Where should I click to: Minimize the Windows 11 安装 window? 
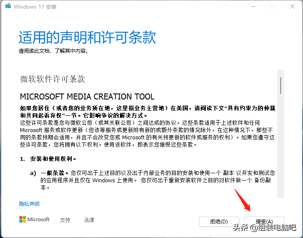[253, 6]
